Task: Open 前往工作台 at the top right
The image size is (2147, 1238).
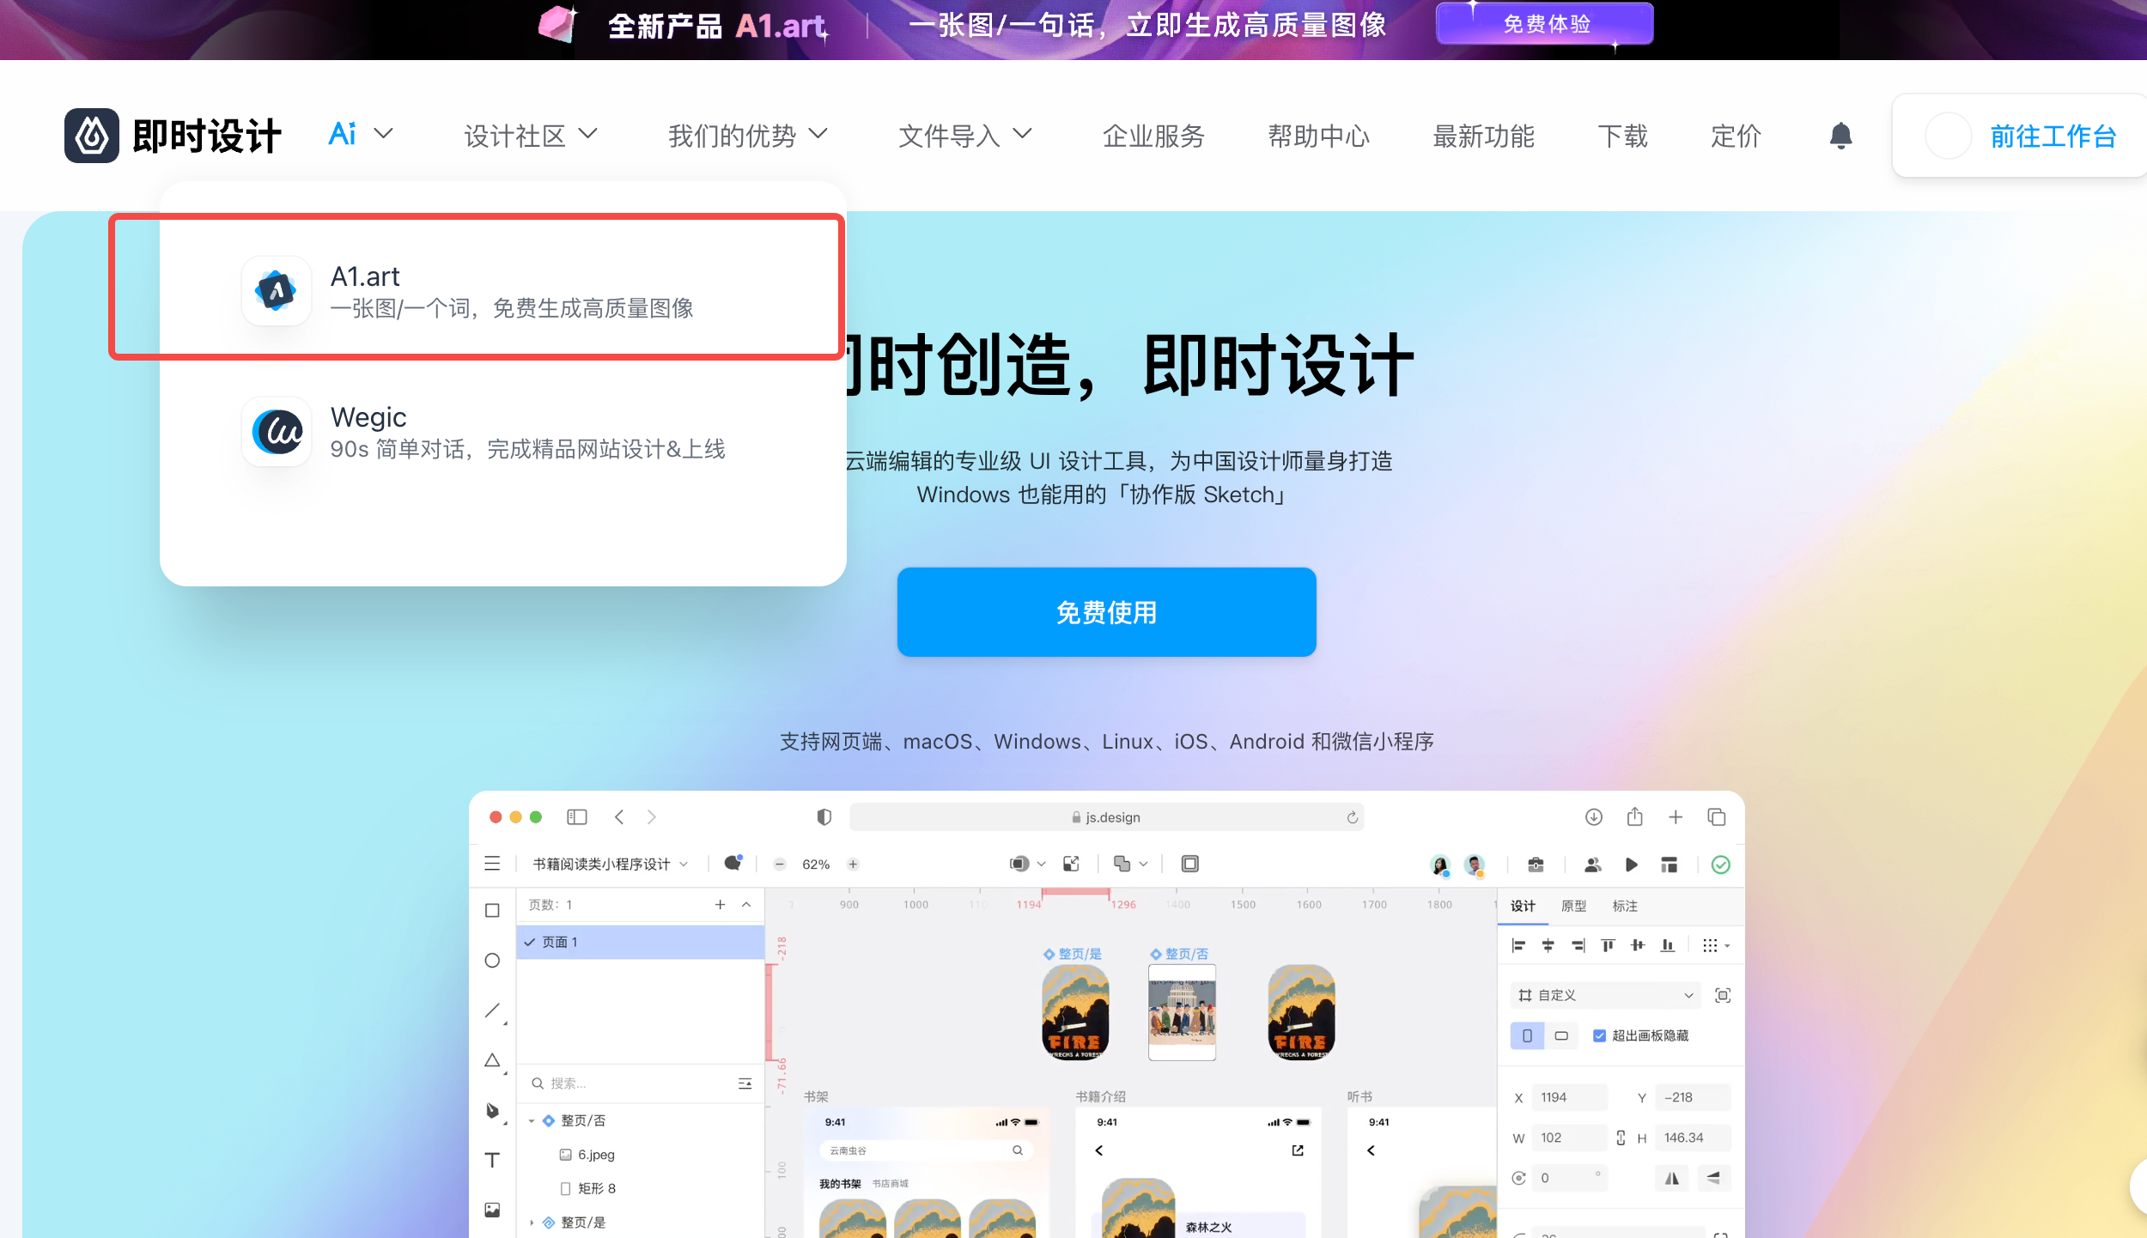Action: (x=2052, y=136)
